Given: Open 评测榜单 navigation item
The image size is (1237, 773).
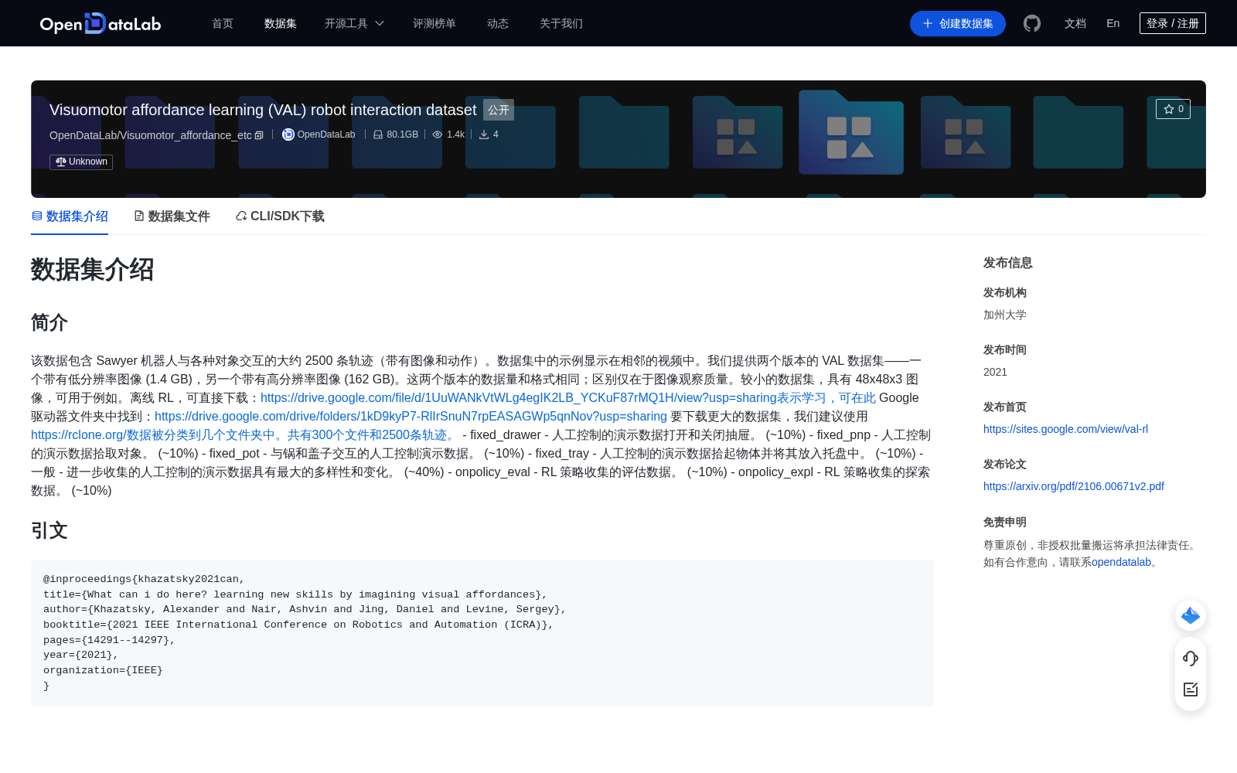Looking at the screenshot, I should (x=434, y=23).
